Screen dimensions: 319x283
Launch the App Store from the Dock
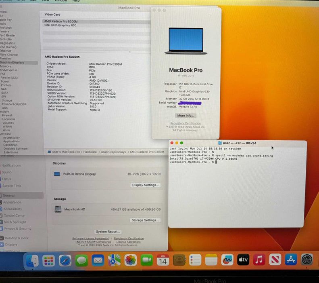pyautogui.click(x=291, y=260)
